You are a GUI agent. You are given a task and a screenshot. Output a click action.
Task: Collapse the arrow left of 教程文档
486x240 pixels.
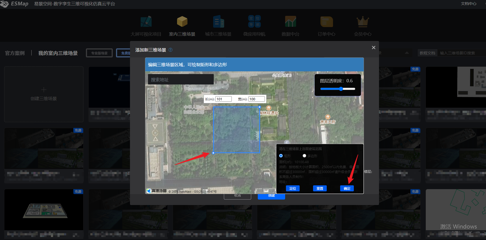407,53
